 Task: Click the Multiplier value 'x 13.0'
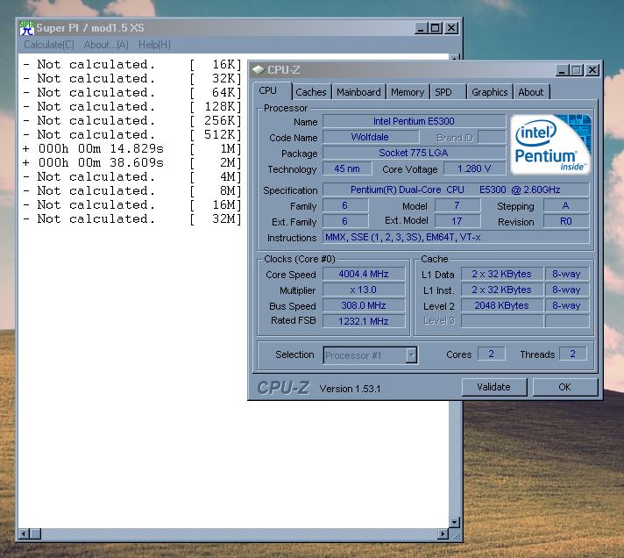coord(364,290)
